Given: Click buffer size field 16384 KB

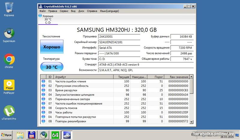Looking at the screenshot, I should (x=182, y=36).
